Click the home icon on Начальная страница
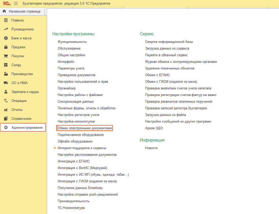The image size is (279, 214). point(4,11)
